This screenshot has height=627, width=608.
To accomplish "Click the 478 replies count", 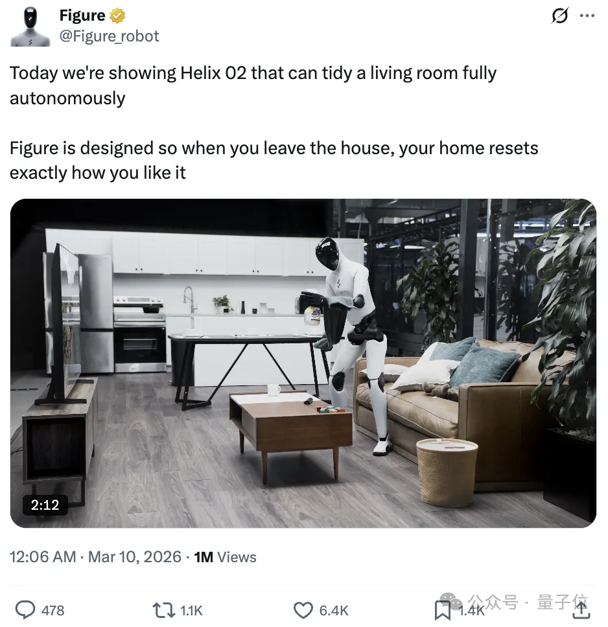I will pos(53,611).
